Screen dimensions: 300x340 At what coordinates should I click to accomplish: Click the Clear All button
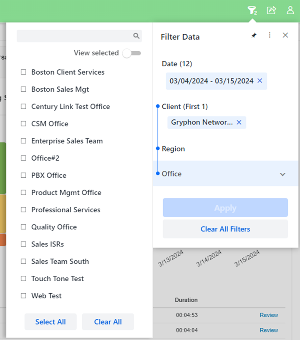coord(108,322)
